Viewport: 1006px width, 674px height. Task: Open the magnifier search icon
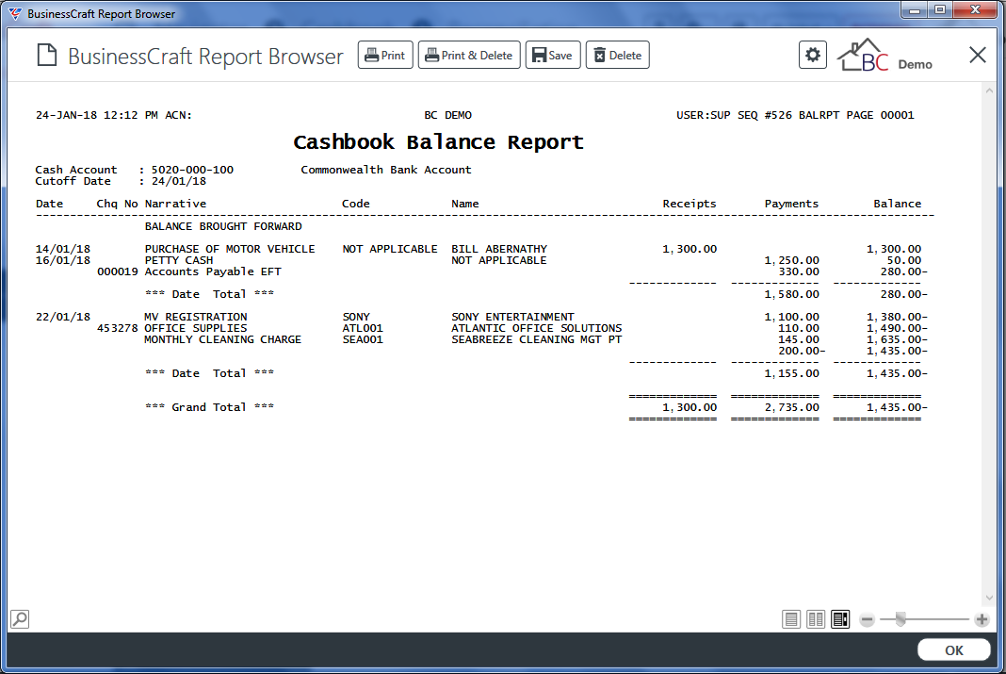pos(20,618)
